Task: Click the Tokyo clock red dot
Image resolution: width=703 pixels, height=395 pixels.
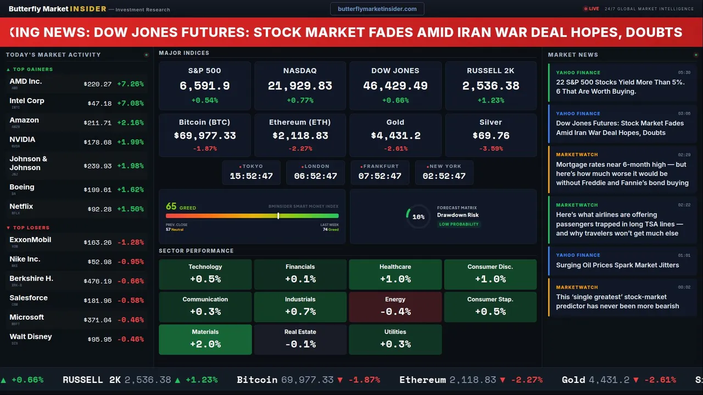Action: [241, 166]
